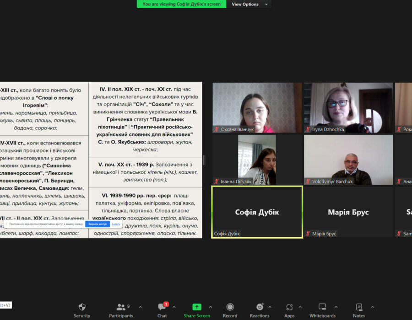This screenshot has width=412, height=320.
Task: Click the 'You are viewing' green banner
Action: 181,4
